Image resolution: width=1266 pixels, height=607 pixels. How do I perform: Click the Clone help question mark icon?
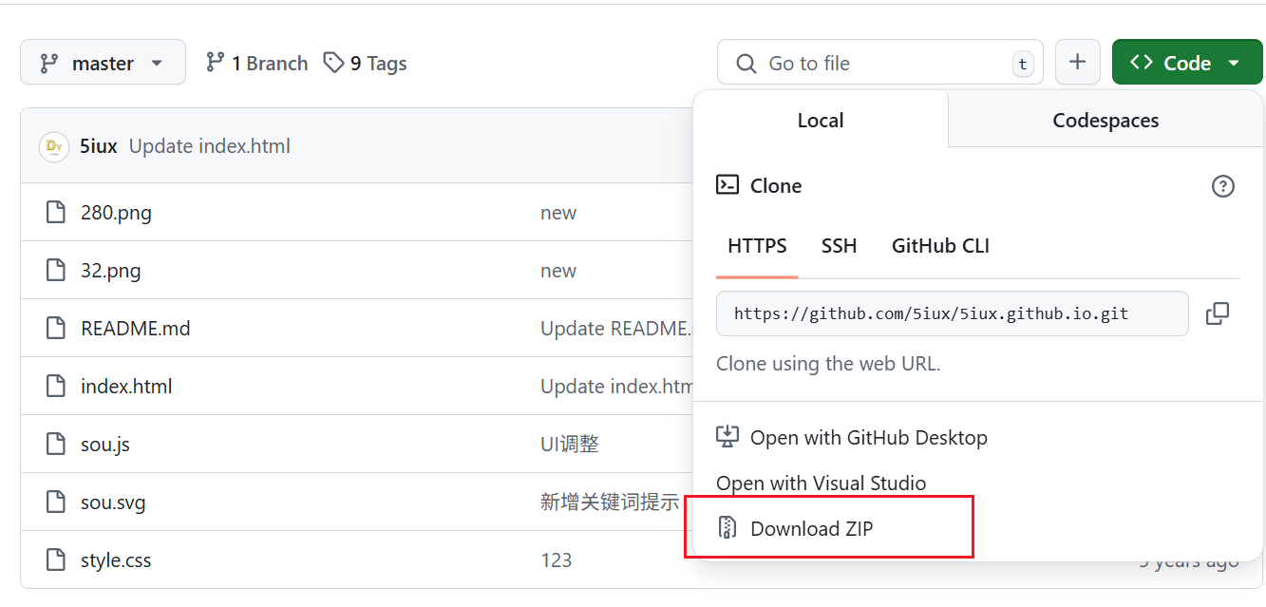pyautogui.click(x=1223, y=186)
